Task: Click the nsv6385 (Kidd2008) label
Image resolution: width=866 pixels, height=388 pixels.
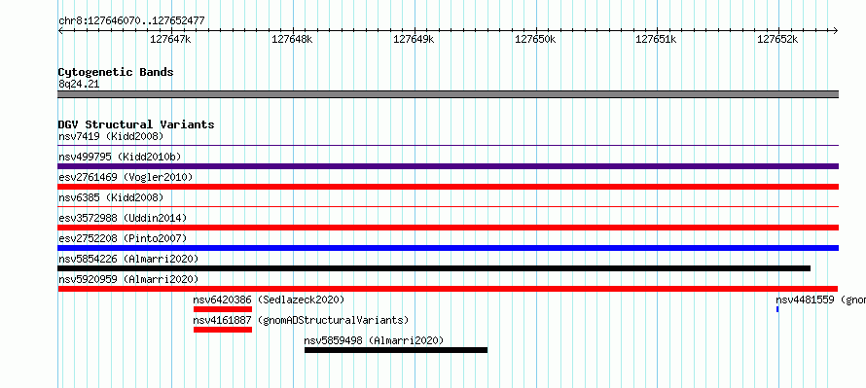Action: coord(111,197)
